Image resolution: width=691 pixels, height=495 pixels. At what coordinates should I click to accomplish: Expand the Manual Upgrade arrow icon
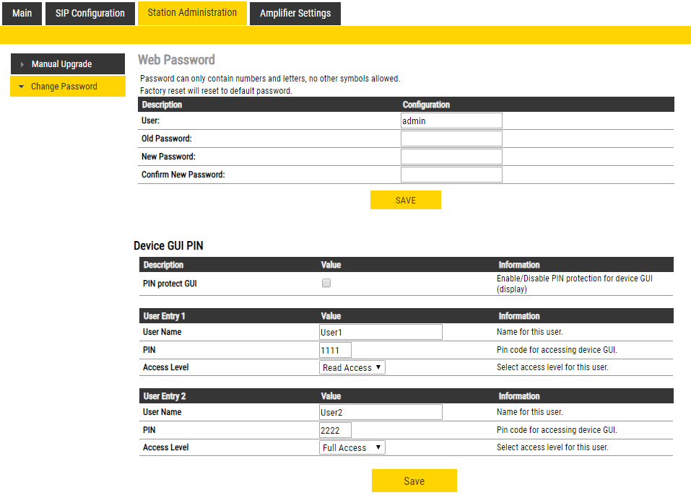[x=22, y=64]
